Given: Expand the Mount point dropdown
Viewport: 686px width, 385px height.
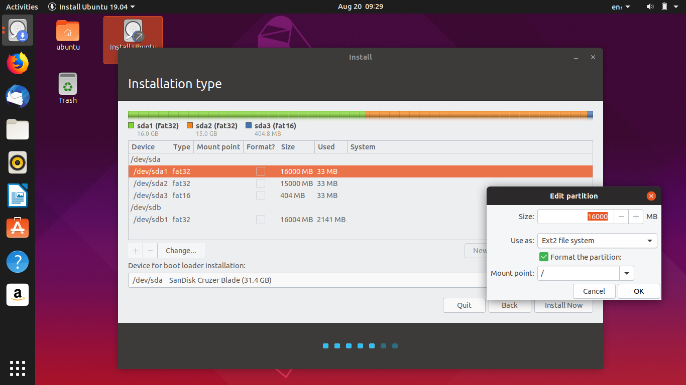Looking at the screenshot, I should click(627, 273).
